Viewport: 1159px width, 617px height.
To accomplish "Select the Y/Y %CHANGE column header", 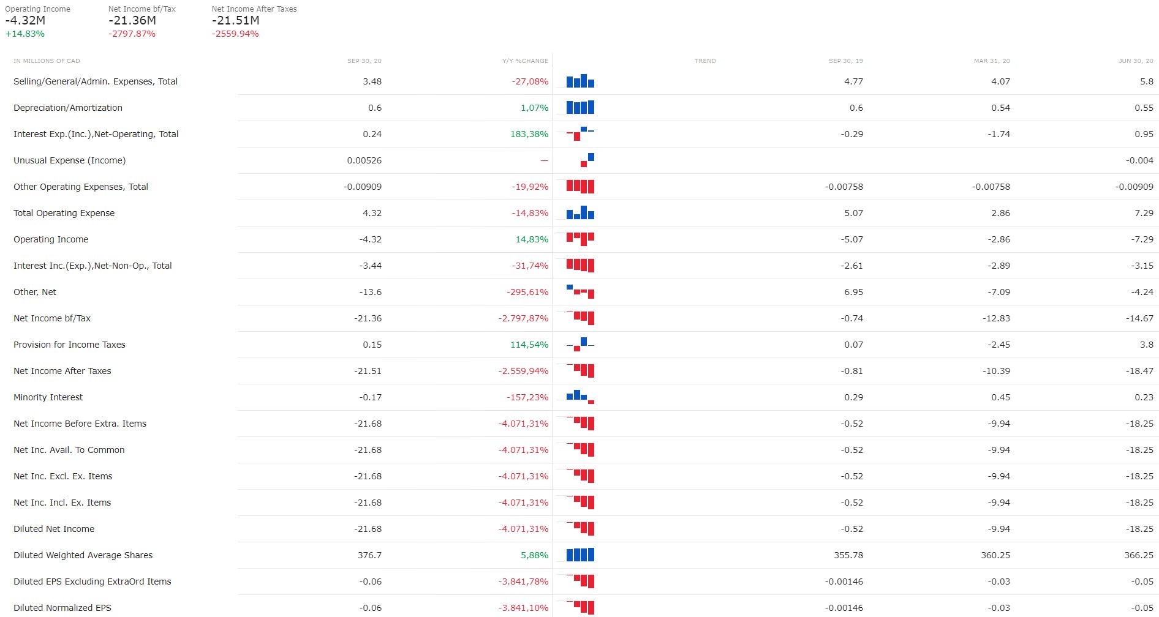I will click(x=525, y=61).
